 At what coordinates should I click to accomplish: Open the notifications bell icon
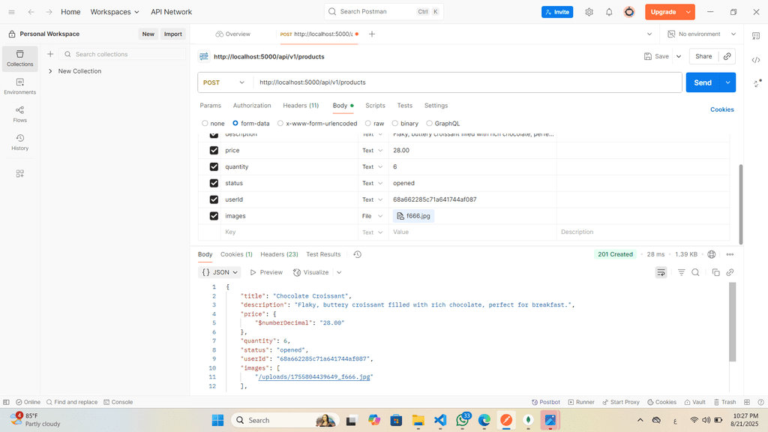tap(609, 12)
